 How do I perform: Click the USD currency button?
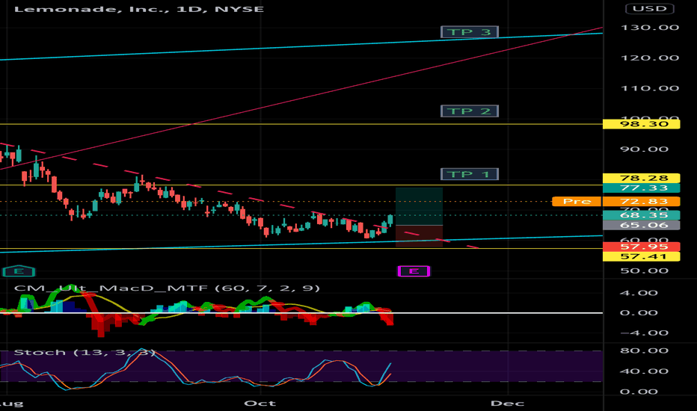tap(649, 8)
